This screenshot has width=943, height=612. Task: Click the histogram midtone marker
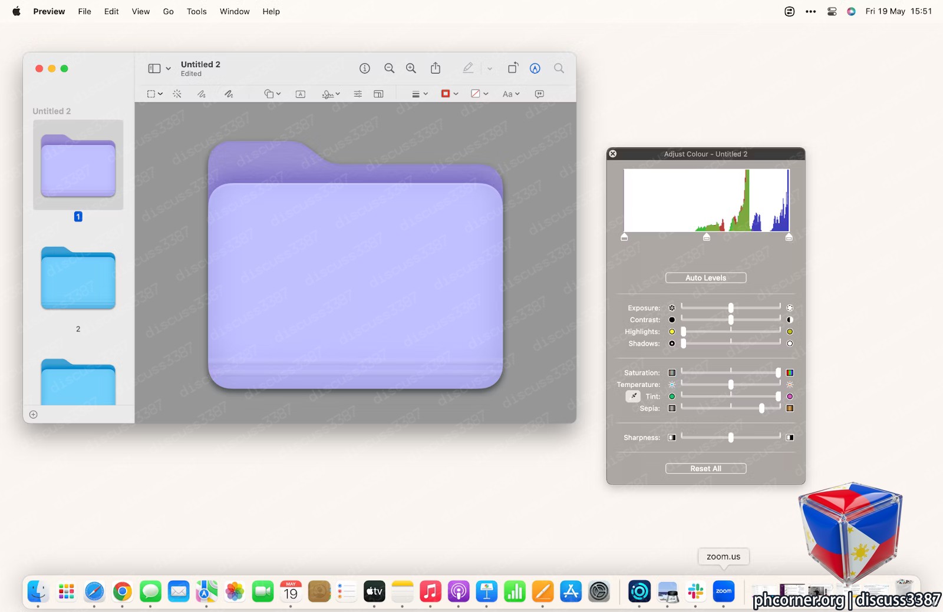[707, 237]
